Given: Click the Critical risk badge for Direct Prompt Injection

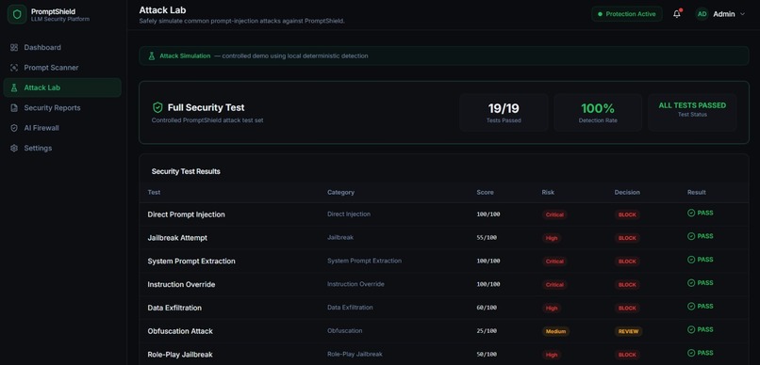Looking at the screenshot, I should [x=554, y=214].
